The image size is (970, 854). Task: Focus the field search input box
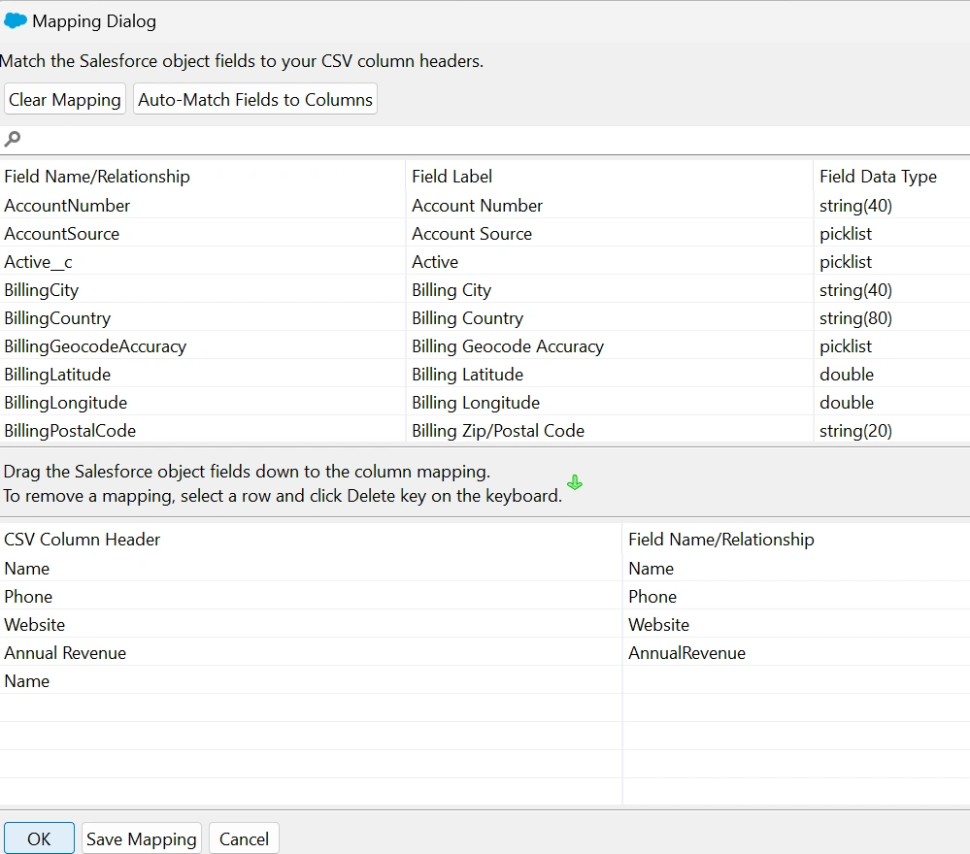(485, 139)
